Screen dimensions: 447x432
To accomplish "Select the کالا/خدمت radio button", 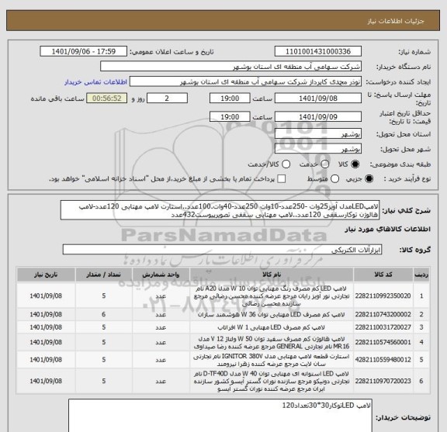I will point(286,164).
